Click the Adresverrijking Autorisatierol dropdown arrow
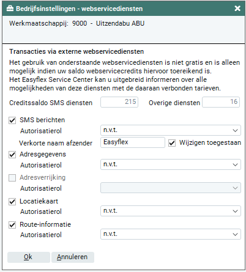This screenshot has height=272, width=246. pos(235,188)
